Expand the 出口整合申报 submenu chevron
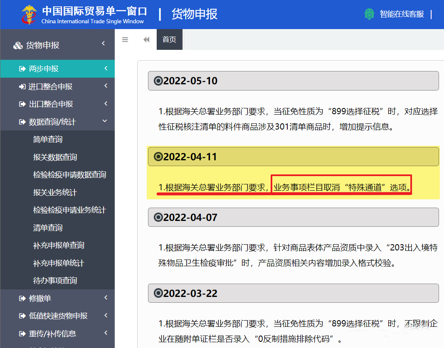 tap(106, 103)
